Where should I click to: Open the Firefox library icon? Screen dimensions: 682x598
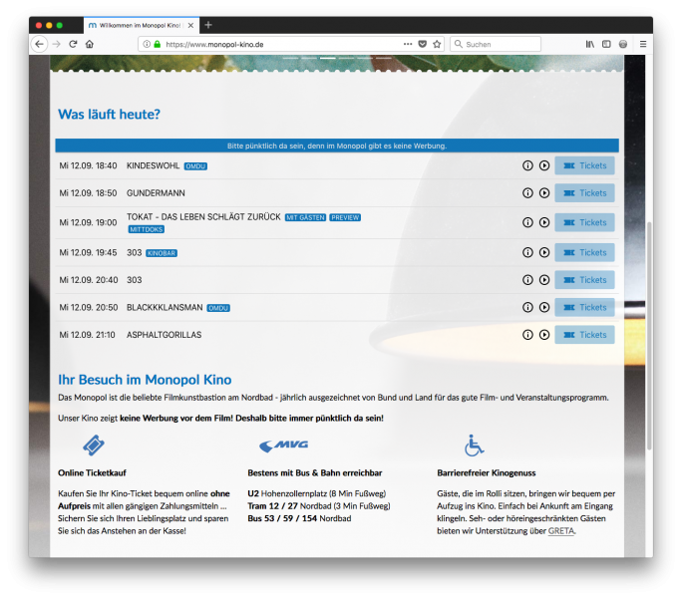(590, 44)
